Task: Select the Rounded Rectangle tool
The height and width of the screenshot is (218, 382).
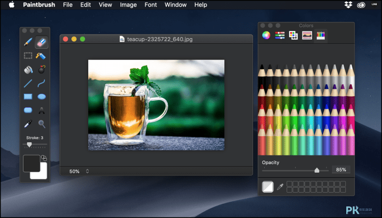Action: coord(28,110)
